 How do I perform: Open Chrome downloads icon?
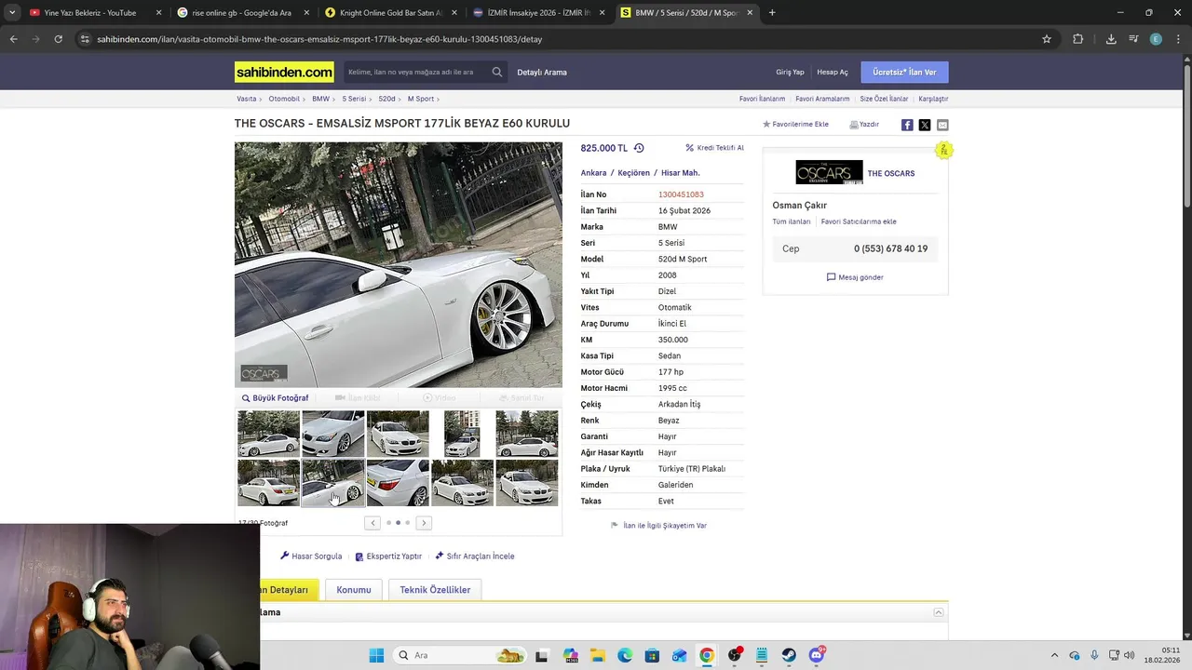(1111, 39)
